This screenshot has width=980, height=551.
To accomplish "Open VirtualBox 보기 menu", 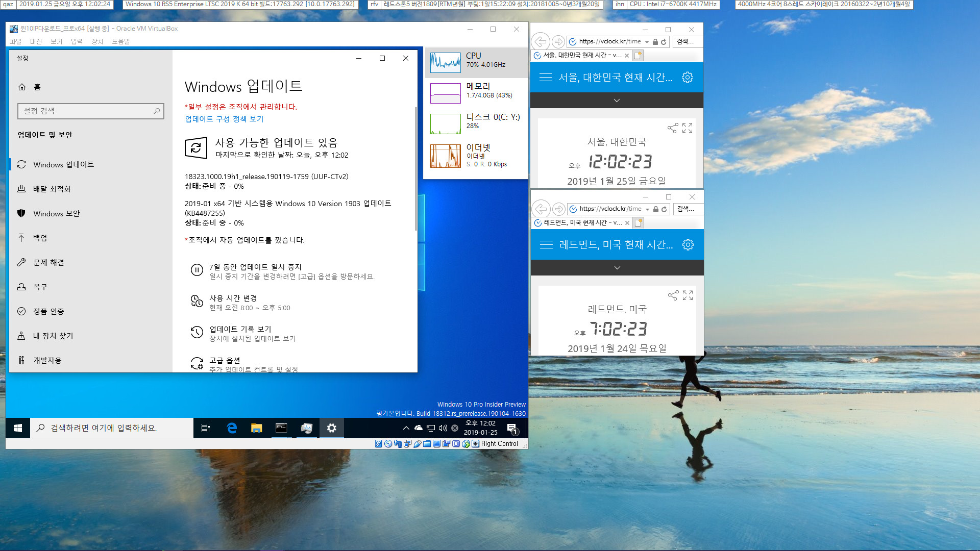I will (56, 41).
